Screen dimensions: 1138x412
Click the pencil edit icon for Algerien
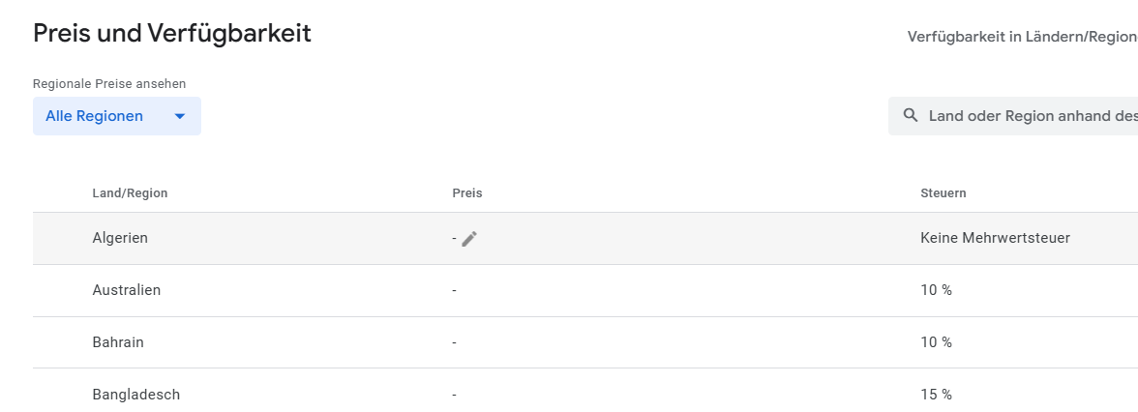(x=469, y=239)
